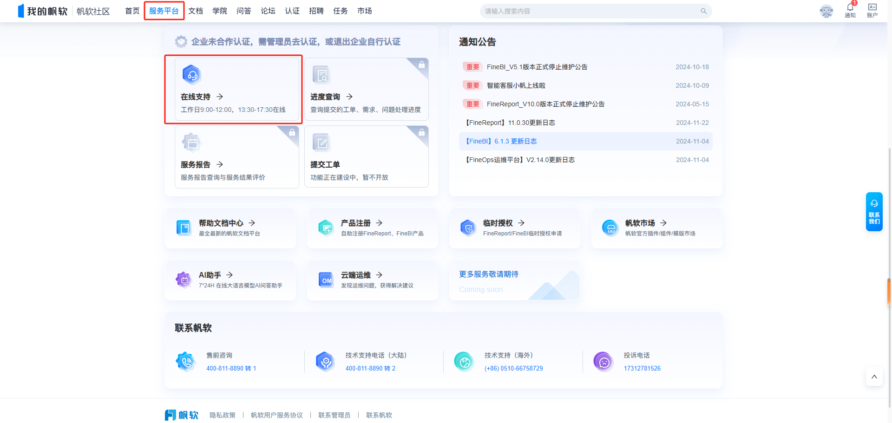The height and width of the screenshot is (423, 892).
Task: Click the lock icon on 提交工单 card
Action: tap(421, 132)
